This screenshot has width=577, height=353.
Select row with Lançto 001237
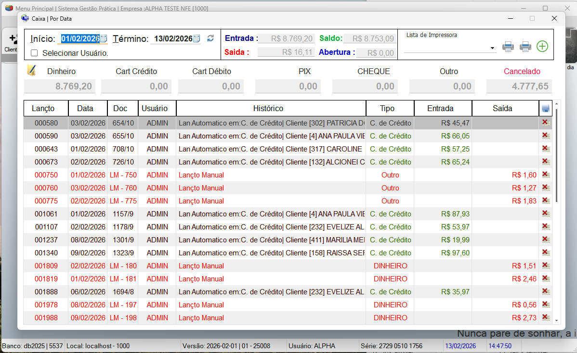46,240
